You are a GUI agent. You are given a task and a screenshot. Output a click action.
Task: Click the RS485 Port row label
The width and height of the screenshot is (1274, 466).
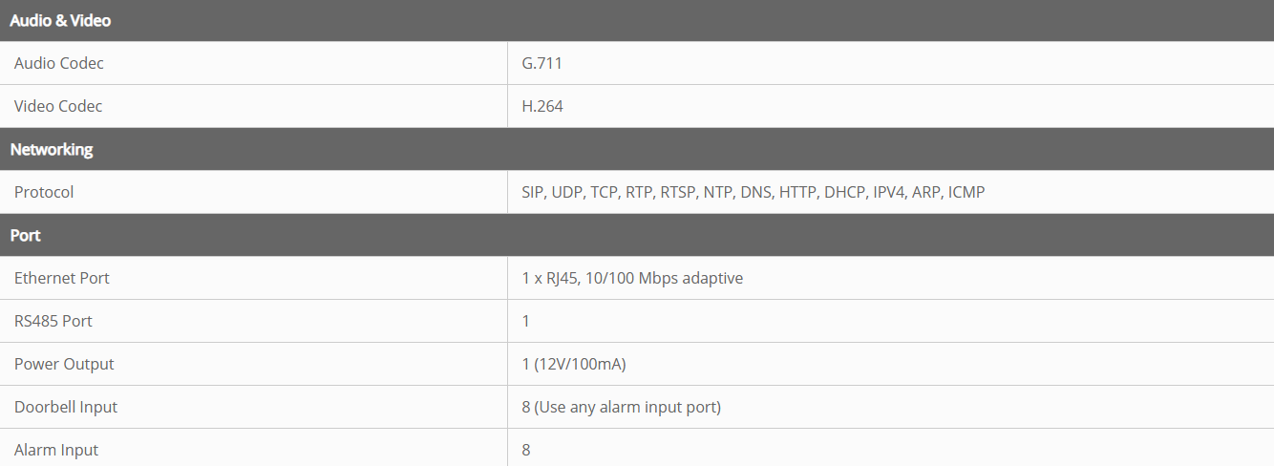click(x=53, y=321)
